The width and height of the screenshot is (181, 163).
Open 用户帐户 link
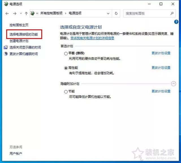16,153
